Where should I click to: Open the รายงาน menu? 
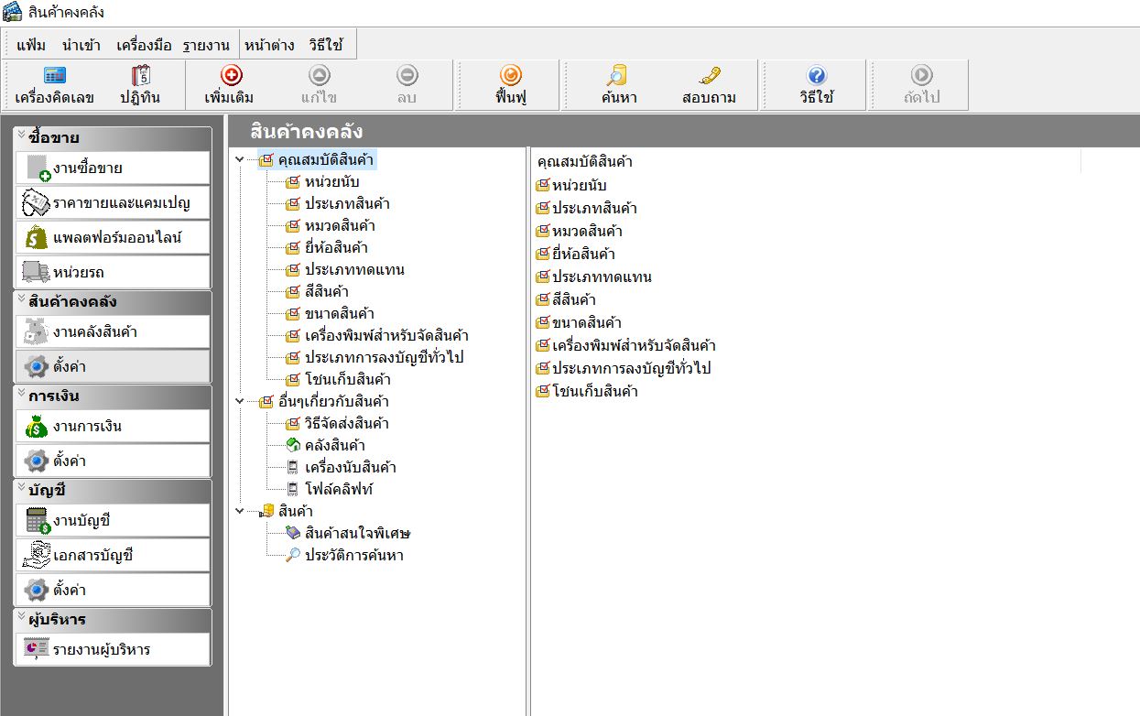[206, 44]
